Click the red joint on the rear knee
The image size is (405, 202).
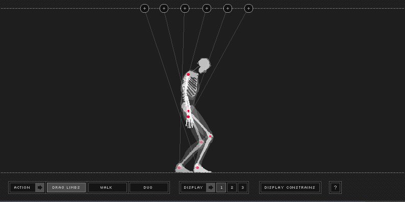(x=201, y=142)
